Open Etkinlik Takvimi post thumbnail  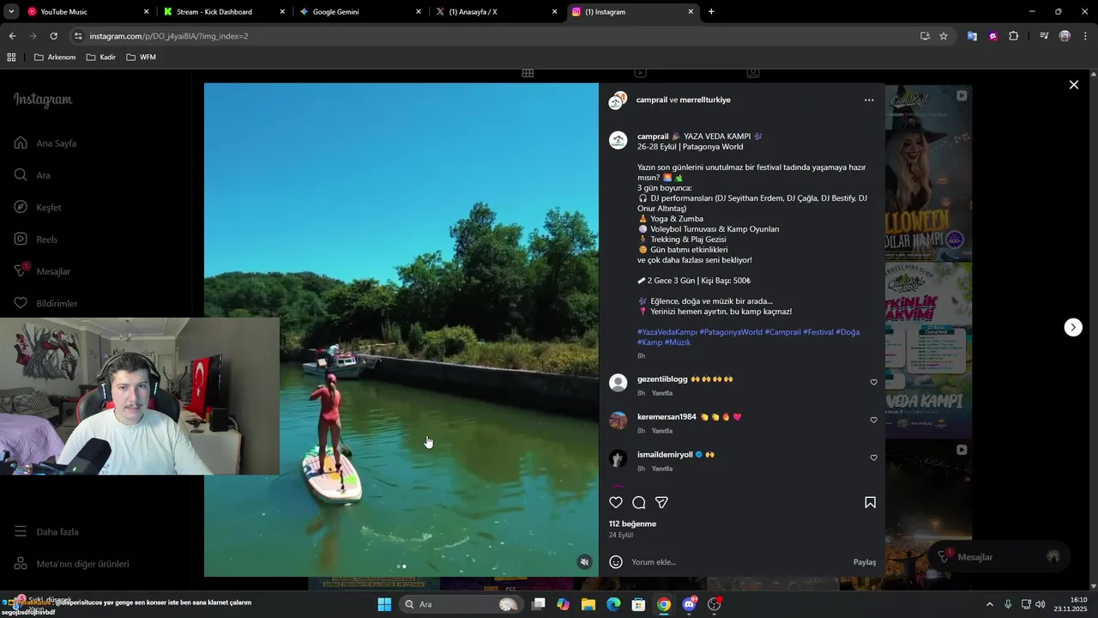click(928, 349)
